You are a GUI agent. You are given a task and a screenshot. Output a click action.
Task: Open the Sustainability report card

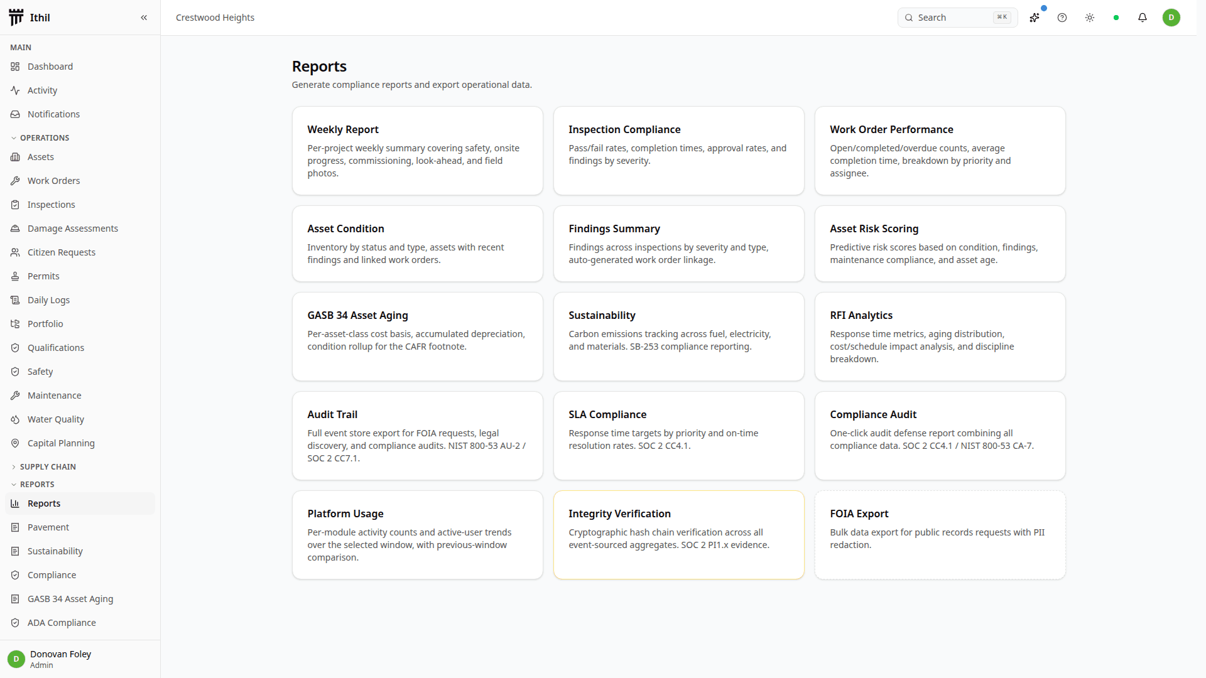click(x=679, y=336)
